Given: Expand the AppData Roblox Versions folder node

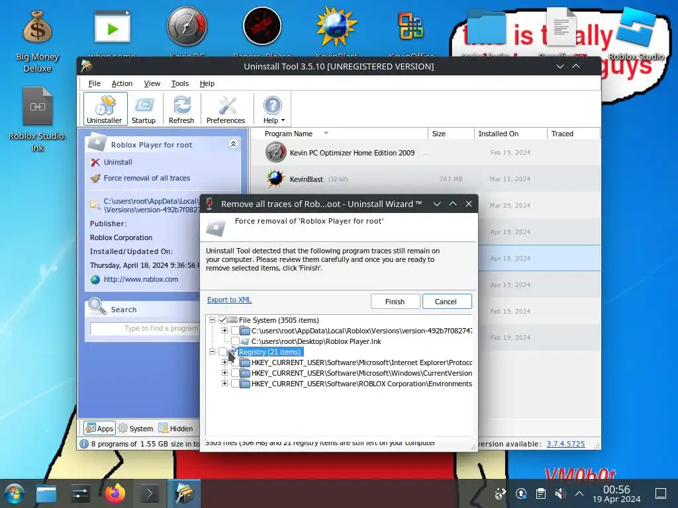Looking at the screenshot, I should pos(224,331).
